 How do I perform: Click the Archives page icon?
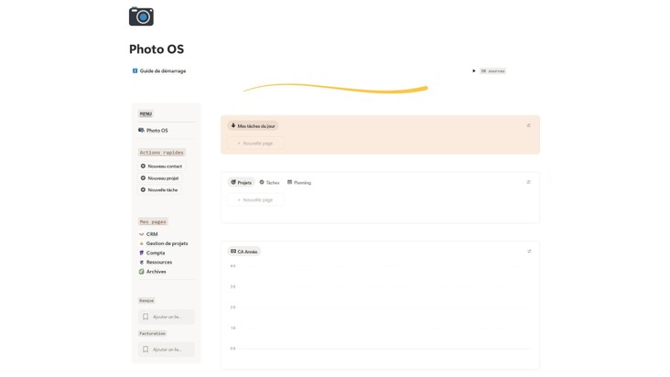(x=142, y=272)
